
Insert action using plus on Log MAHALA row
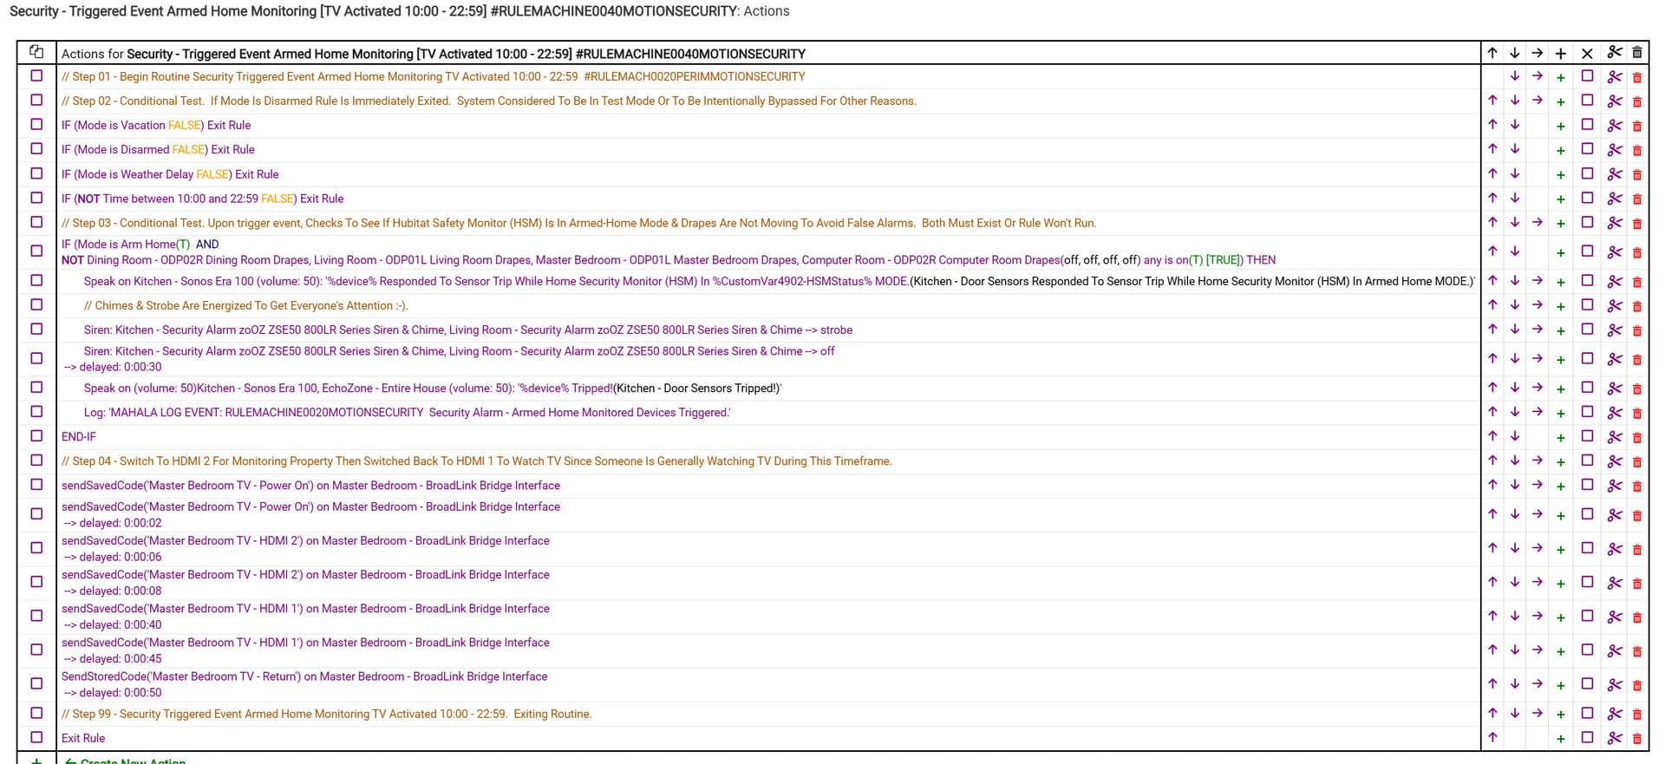coord(1560,413)
